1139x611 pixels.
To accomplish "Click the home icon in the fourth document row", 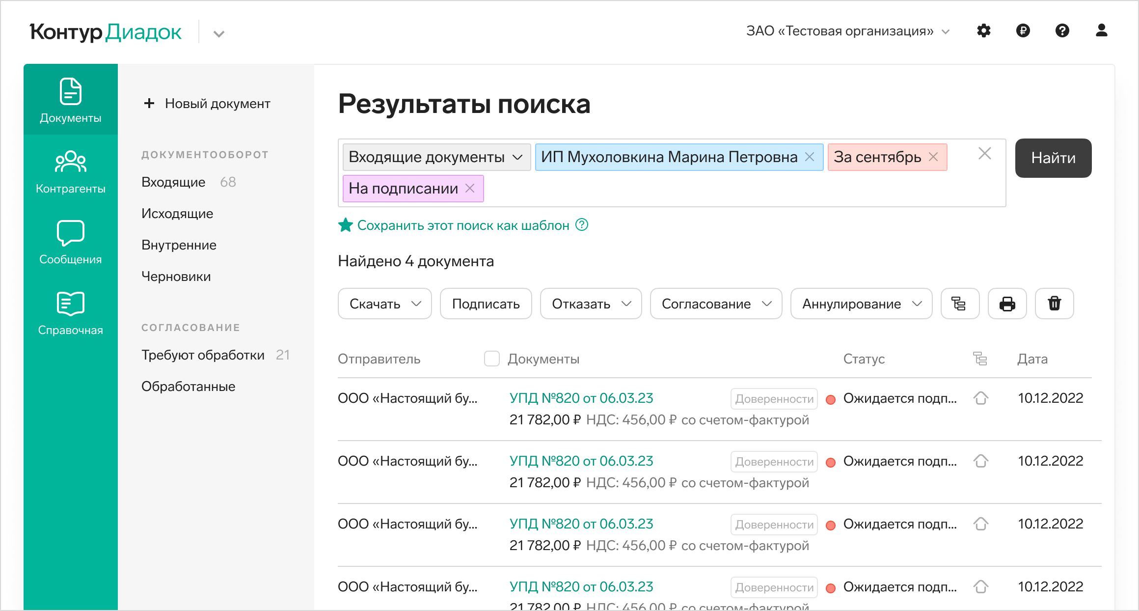I will tap(981, 587).
